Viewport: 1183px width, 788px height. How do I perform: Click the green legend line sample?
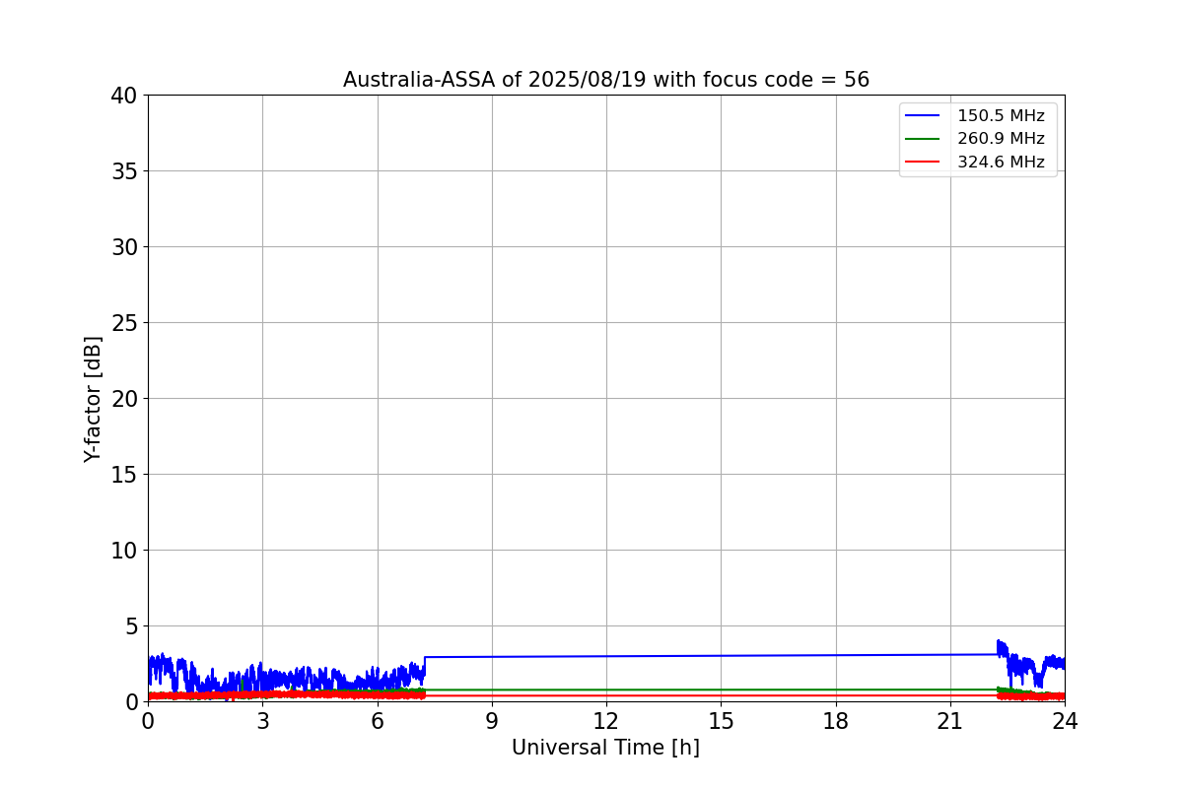923,139
